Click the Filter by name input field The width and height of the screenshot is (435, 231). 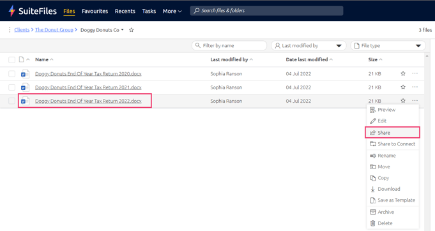[229, 46]
